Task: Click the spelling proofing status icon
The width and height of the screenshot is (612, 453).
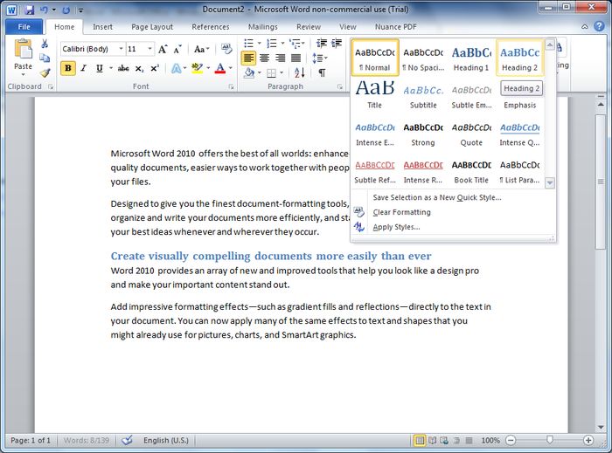Action: pos(127,441)
